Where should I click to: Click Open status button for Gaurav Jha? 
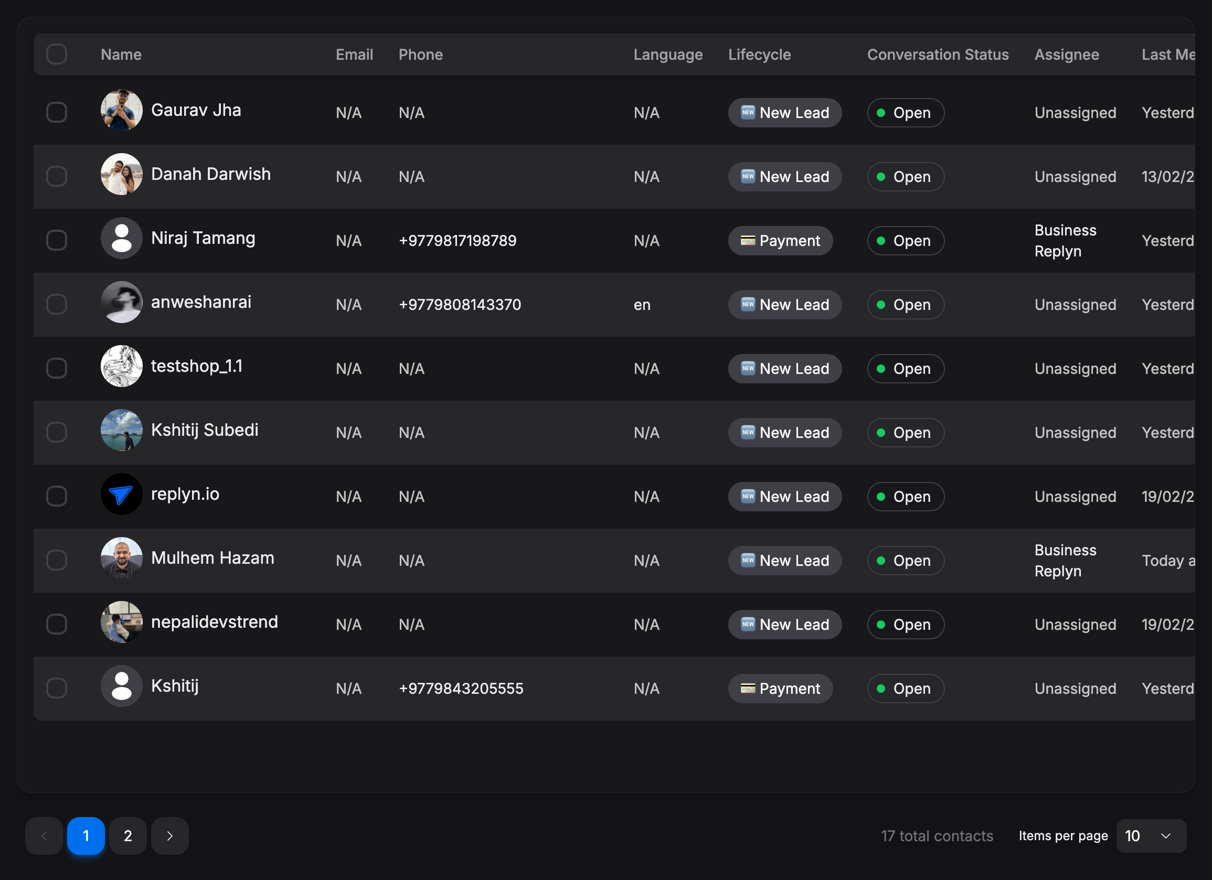coord(905,113)
